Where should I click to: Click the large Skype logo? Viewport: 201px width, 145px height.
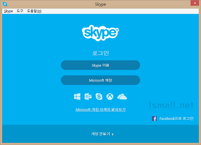(x=100, y=33)
